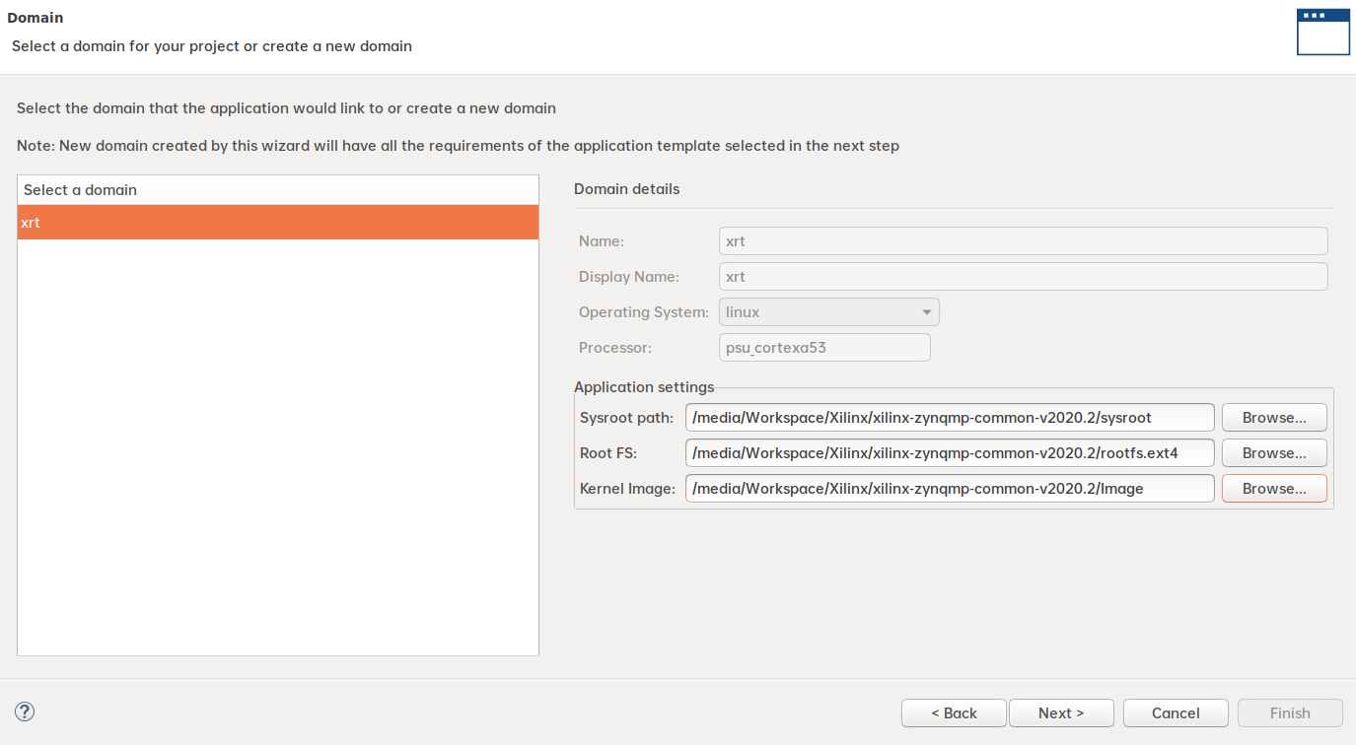The width and height of the screenshot is (1356, 745).
Task: Click the 'Domain details' heading
Action: pyautogui.click(x=626, y=189)
